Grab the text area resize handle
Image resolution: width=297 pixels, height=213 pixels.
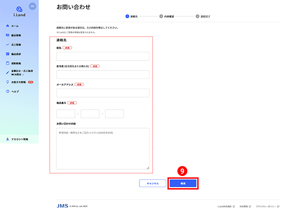click(148, 168)
